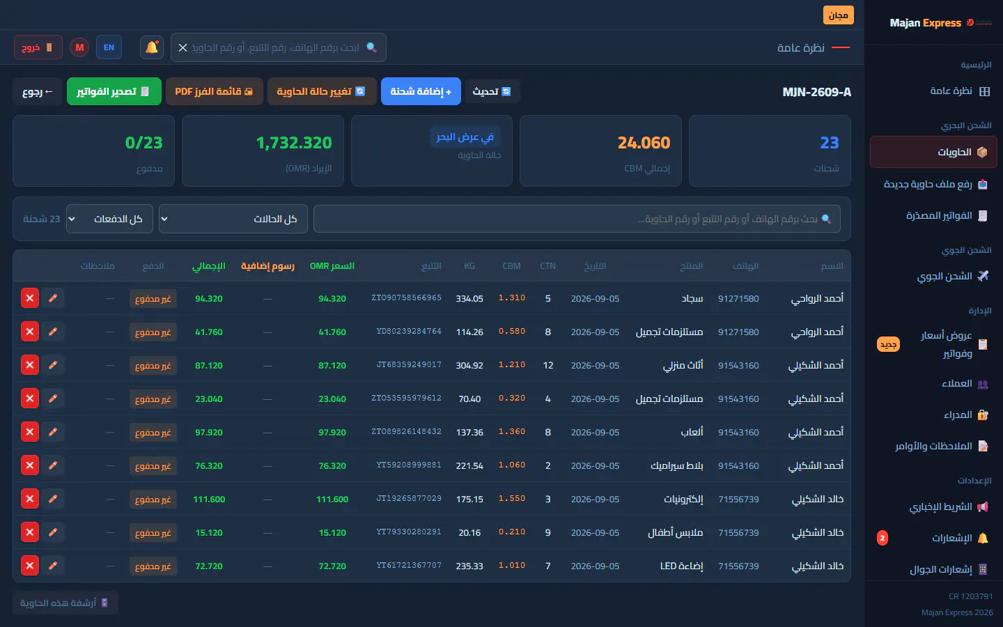Delete the مستلزمات تجميل row for أحمد الرواحي
This screenshot has height=627, width=1003.
30,332
